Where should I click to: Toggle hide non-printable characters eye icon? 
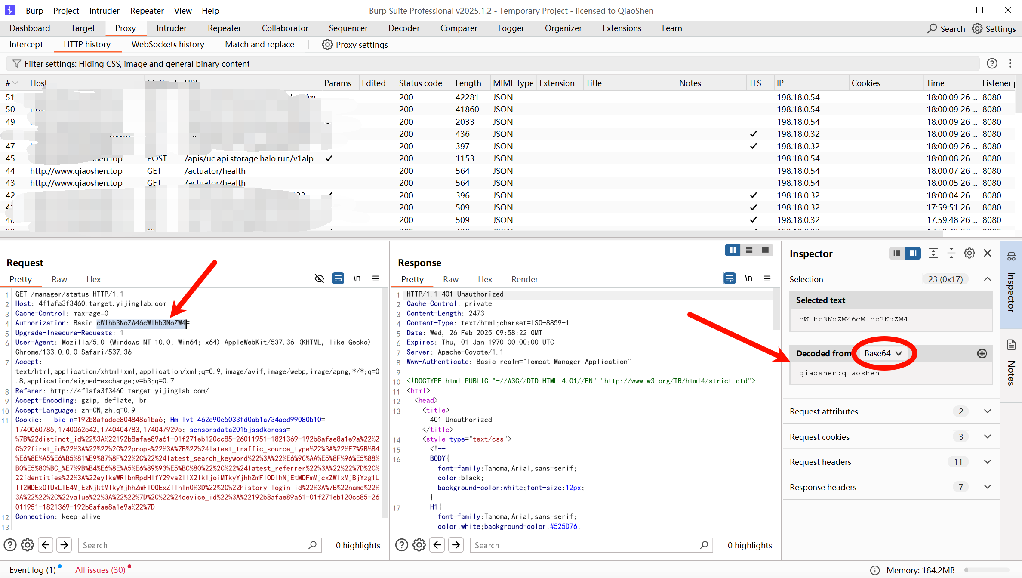(319, 278)
